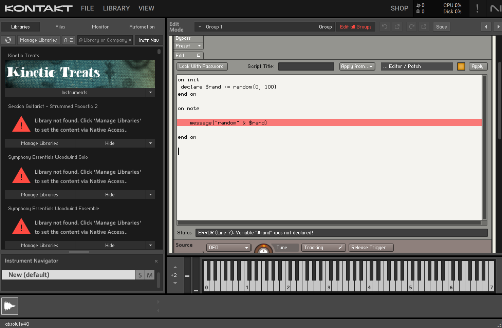The width and height of the screenshot is (502, 328).
Task: Click the undo arrow icon
Action: coord(384,27)
